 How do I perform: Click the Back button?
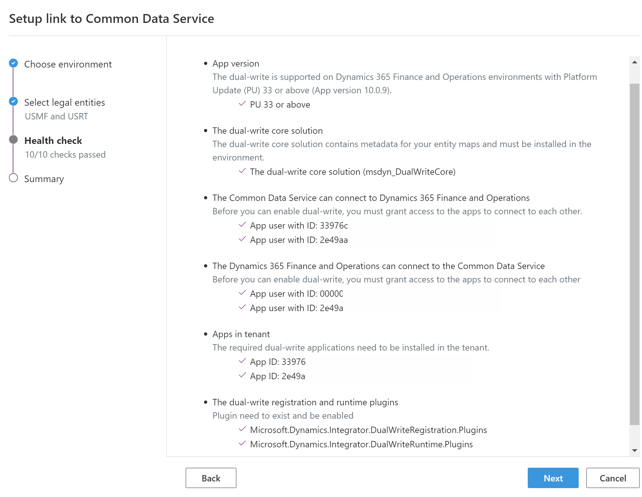tap(211, 478)
